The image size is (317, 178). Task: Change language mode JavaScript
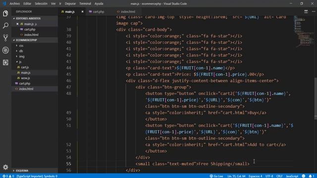(292, 176)
